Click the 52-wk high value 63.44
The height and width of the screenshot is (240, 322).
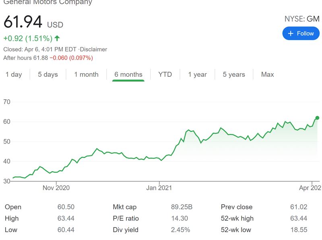pos(299,218)
